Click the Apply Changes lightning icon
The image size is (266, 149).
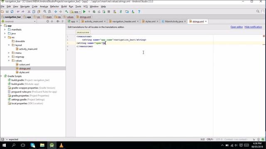89,12
